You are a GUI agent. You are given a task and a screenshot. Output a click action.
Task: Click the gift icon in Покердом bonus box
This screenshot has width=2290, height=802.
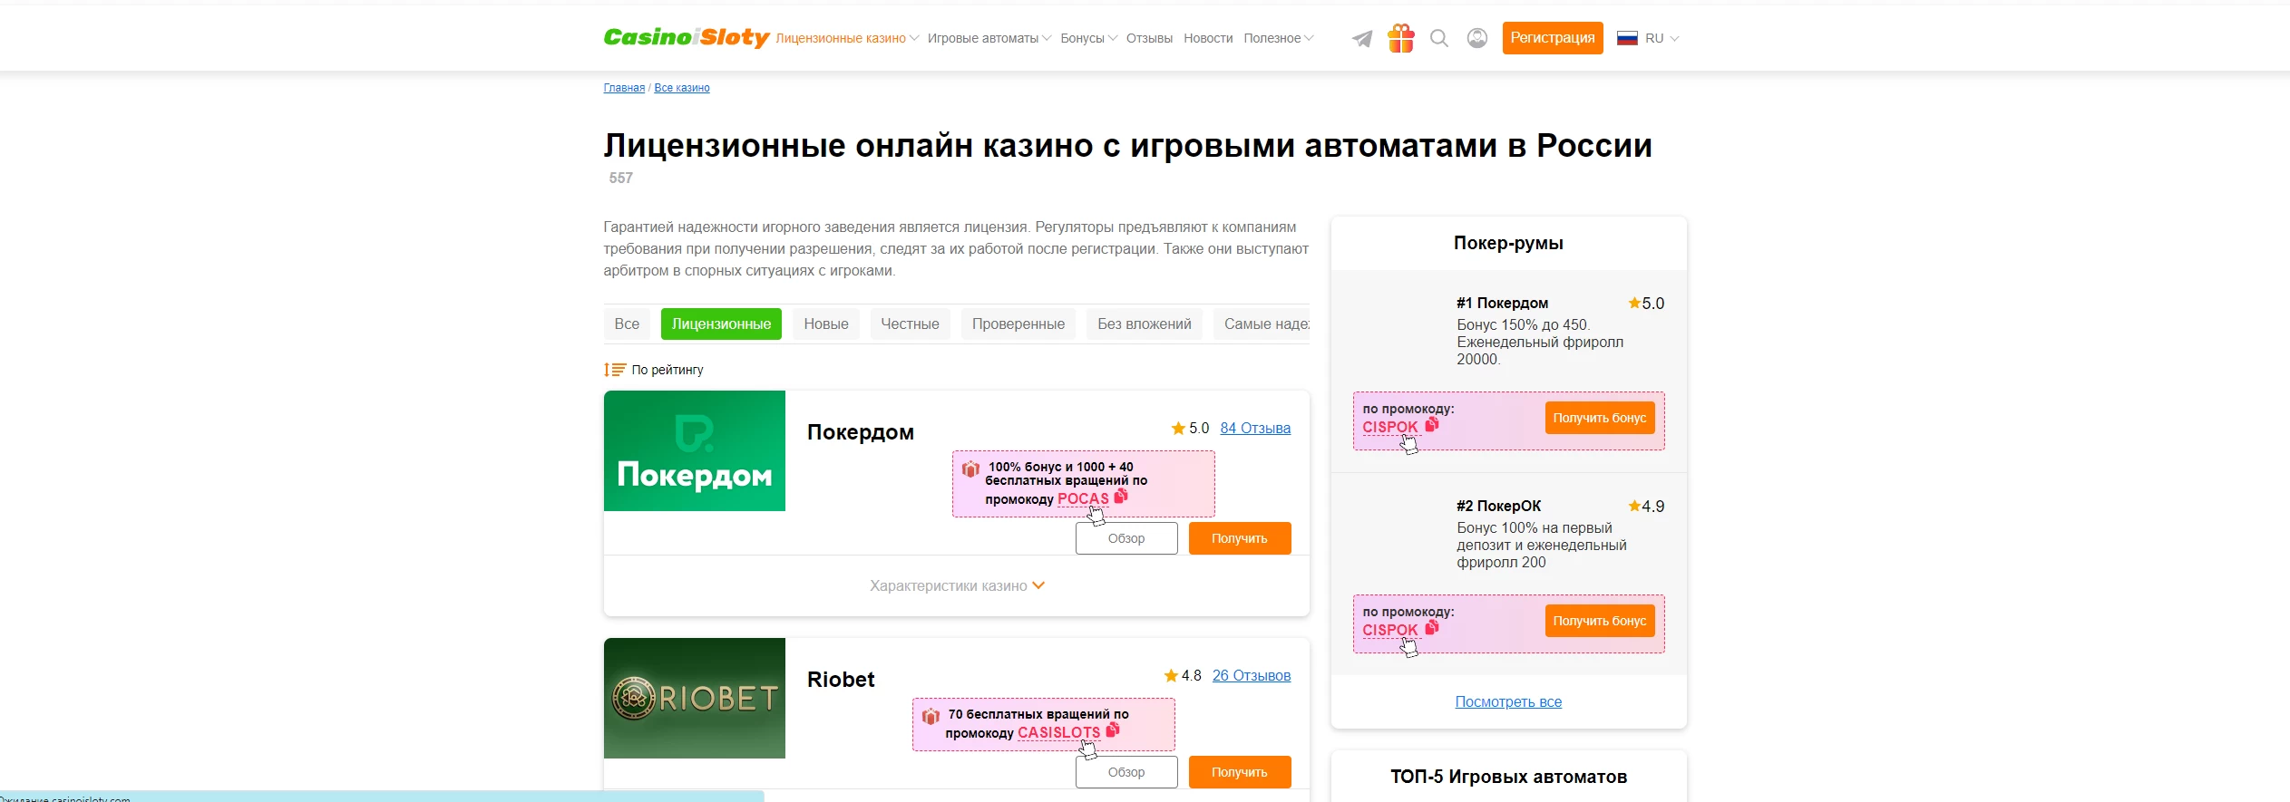[x=970, y=469]
